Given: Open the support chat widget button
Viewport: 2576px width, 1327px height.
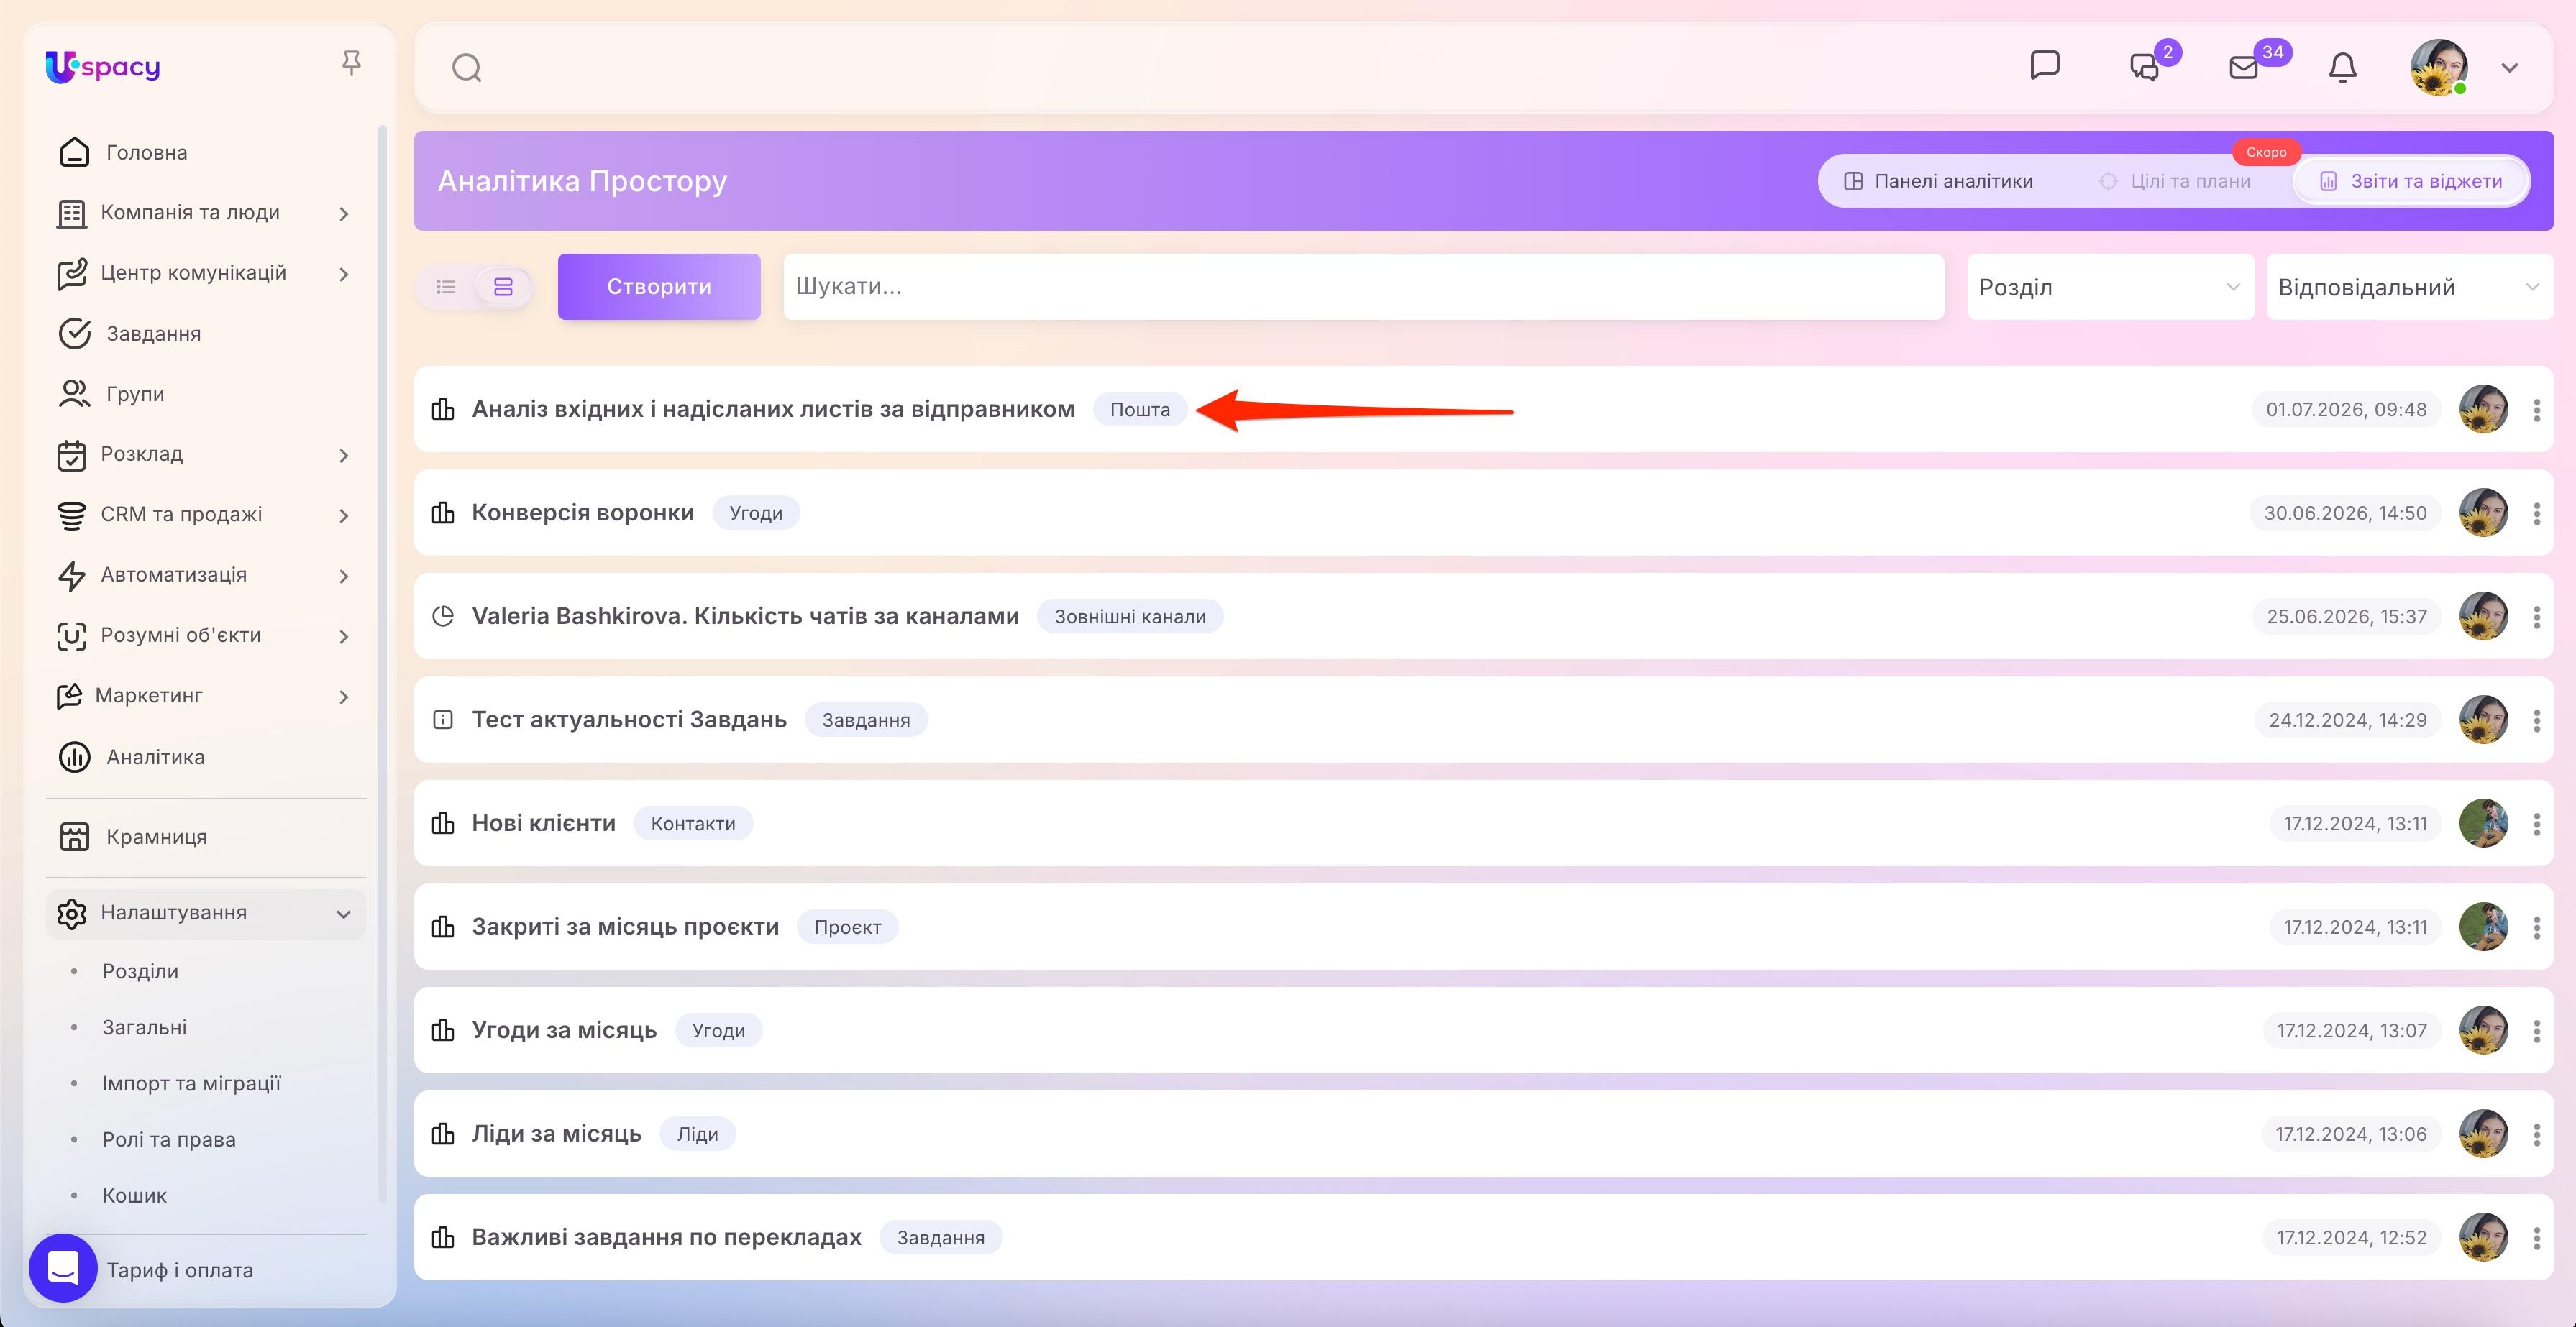Looking at the screenshot, I should (x=63, y=1267).
